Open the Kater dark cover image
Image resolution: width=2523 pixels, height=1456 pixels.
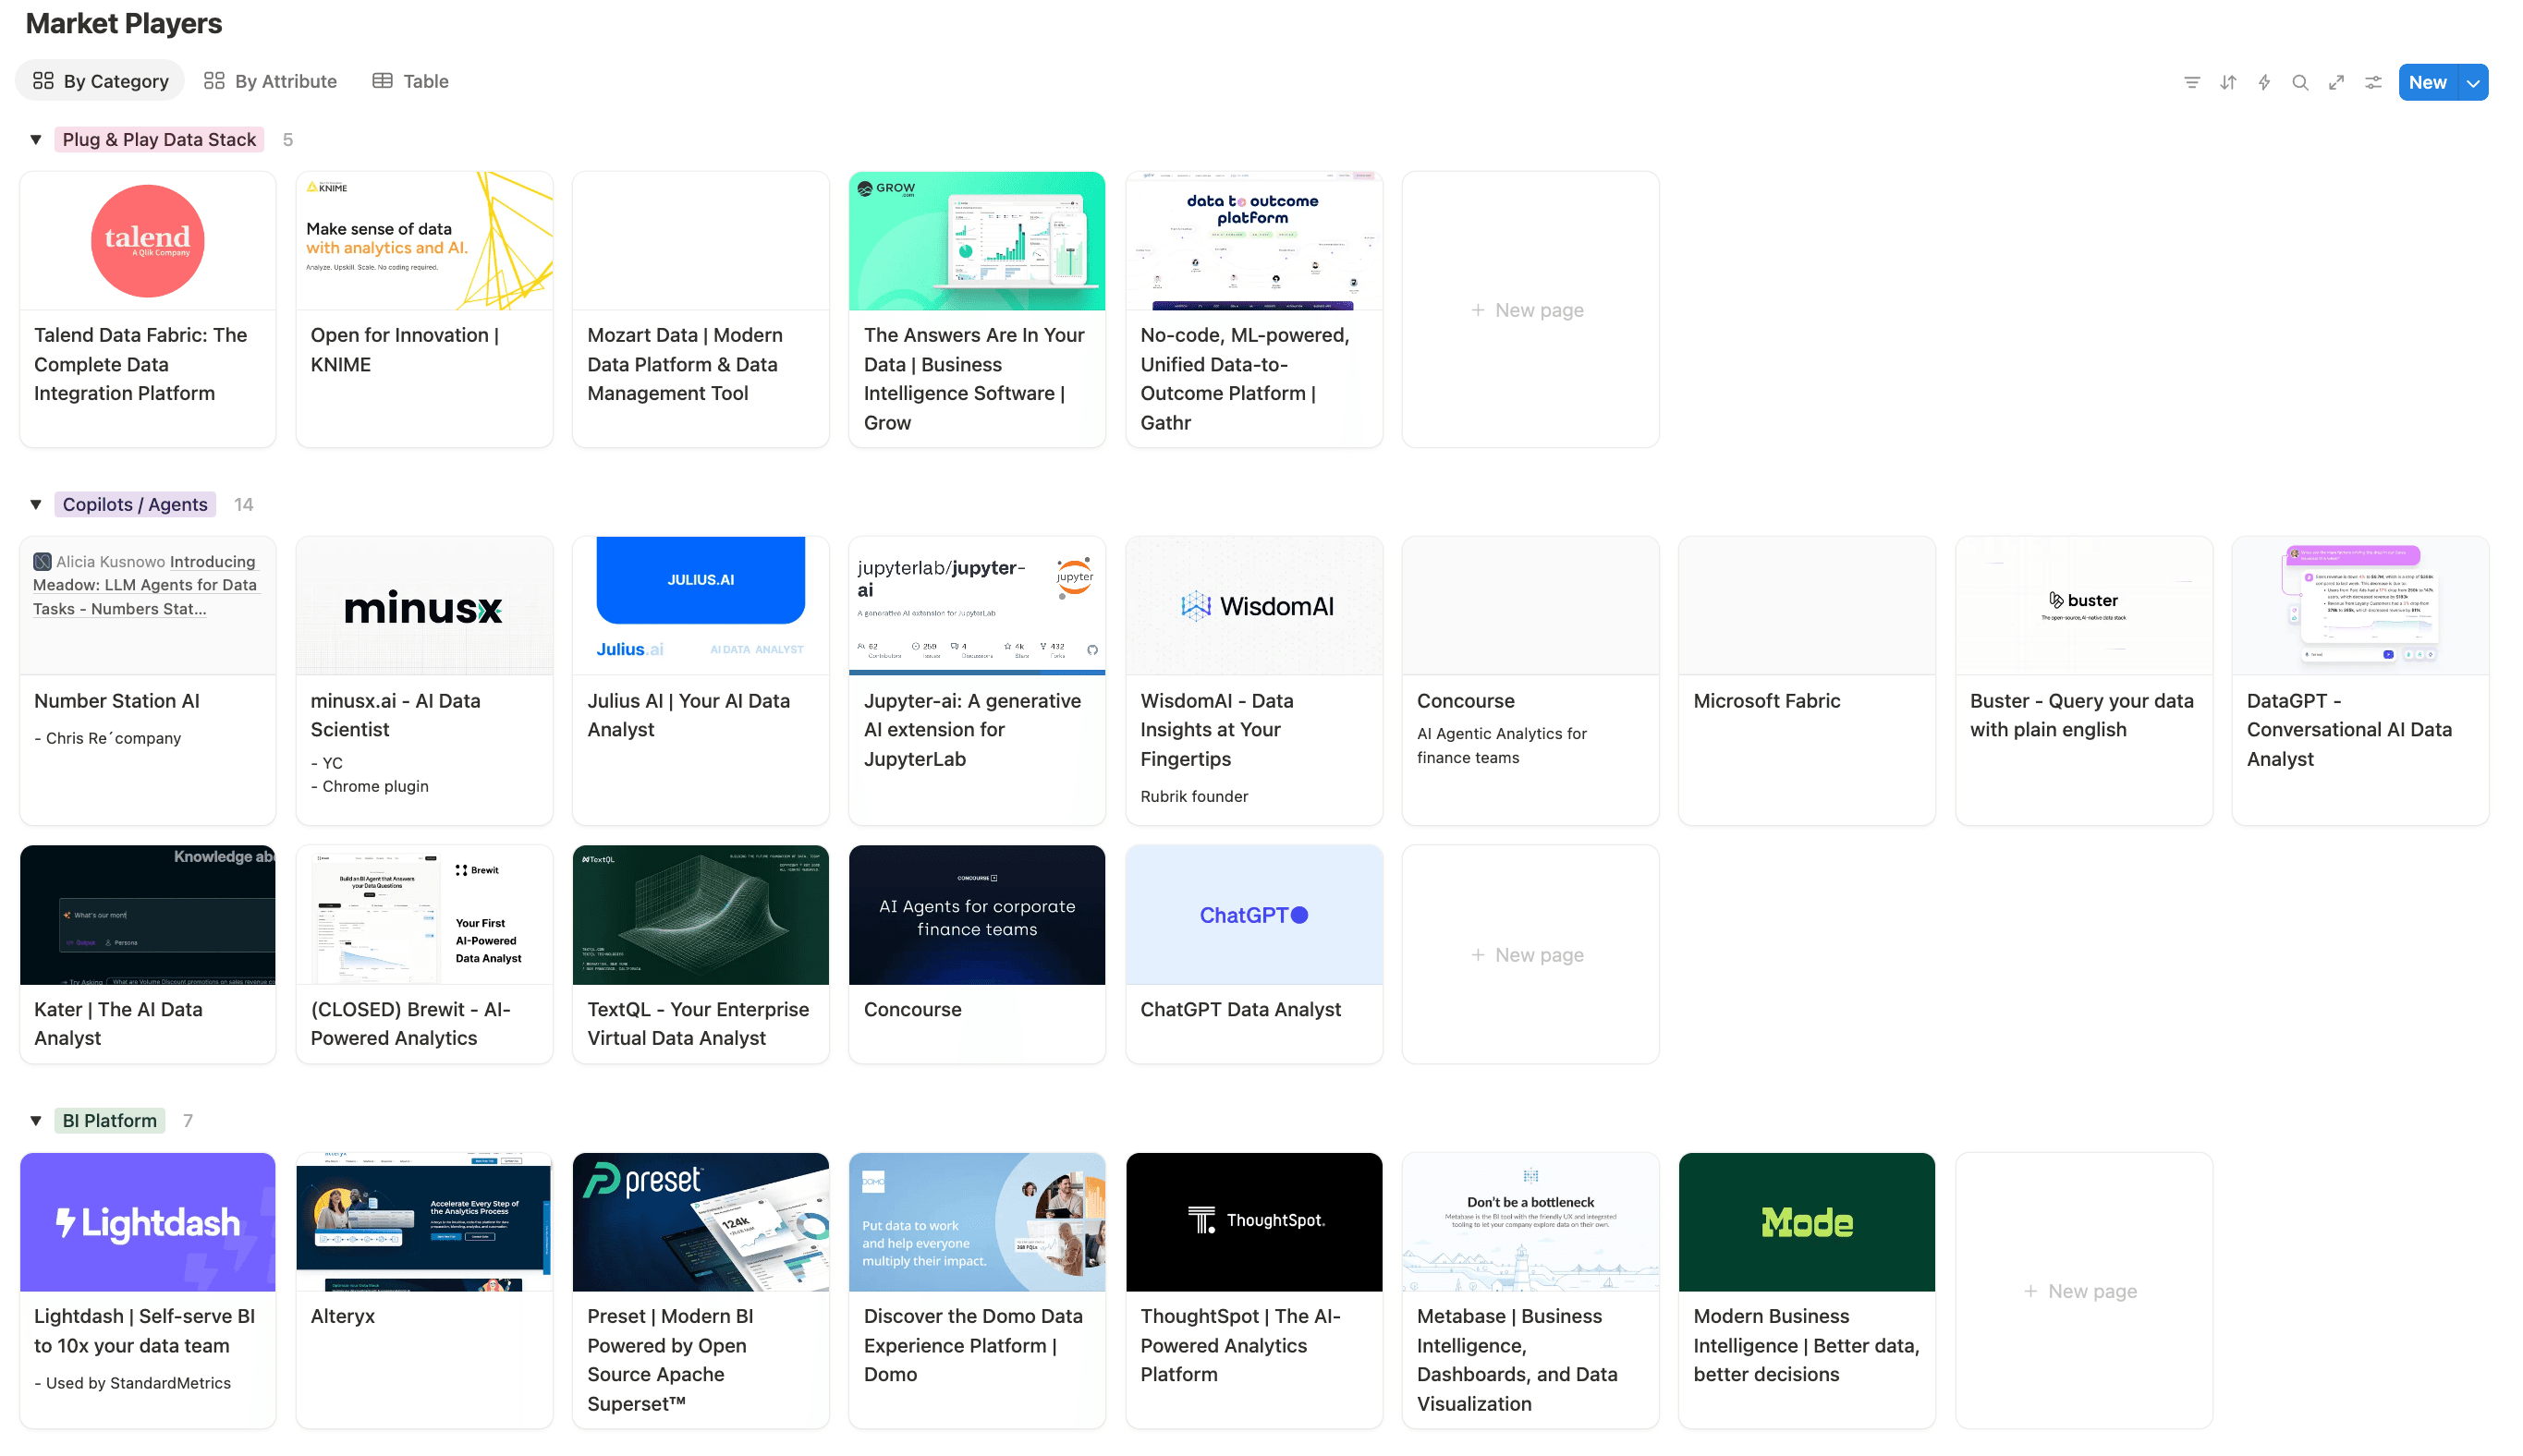[x=147, y=915]
